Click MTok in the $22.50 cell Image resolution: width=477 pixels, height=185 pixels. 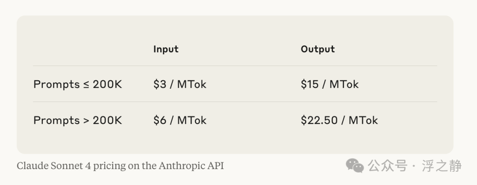363,120
